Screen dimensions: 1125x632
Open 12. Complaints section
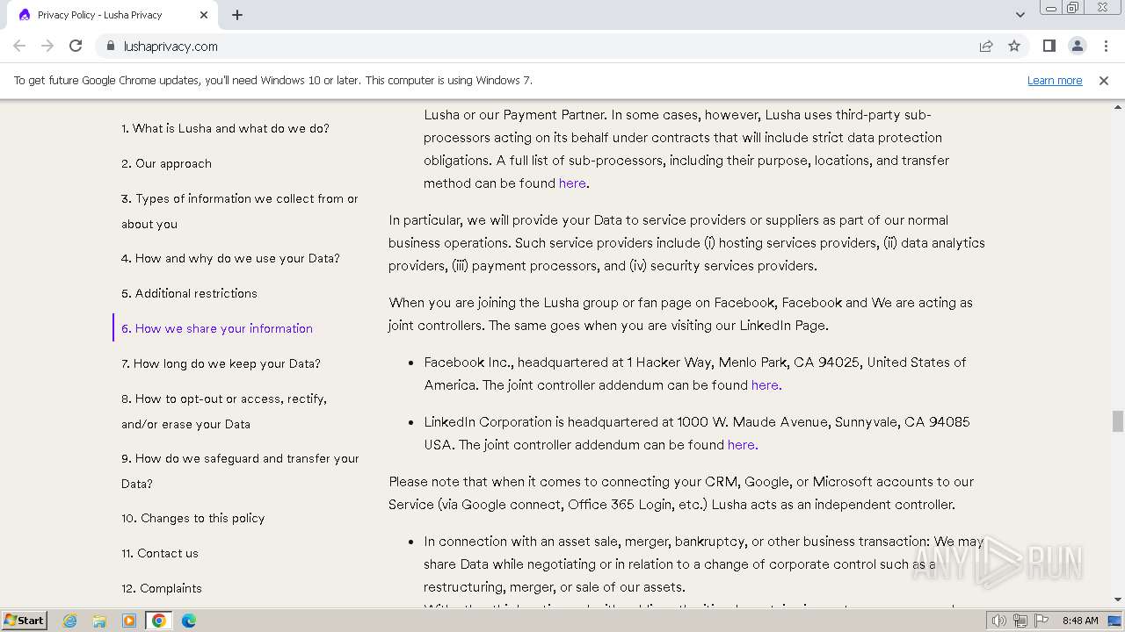[x=162, y=588]
